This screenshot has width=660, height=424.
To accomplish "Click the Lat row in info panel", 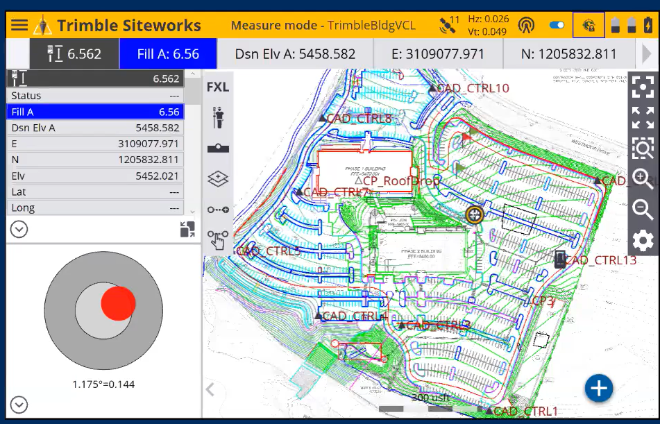I will (x=95, y=192).
